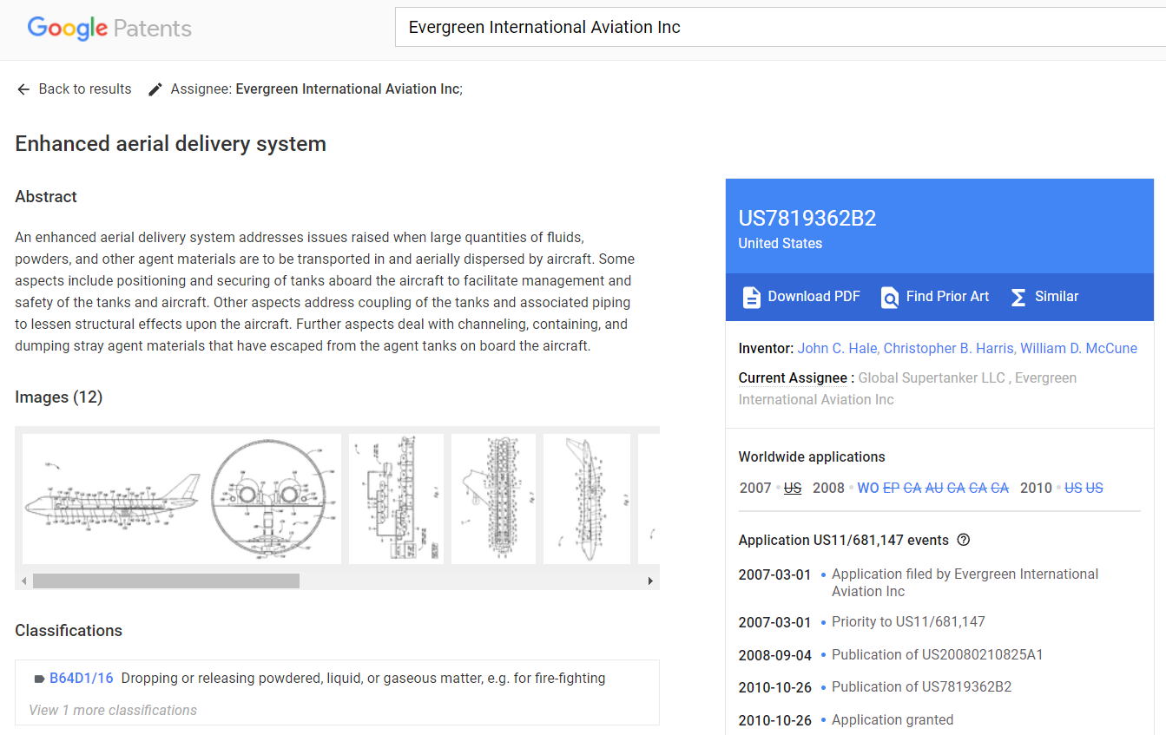
Task: Go to the Google Patents logo
Action: (x=109, y=29)
